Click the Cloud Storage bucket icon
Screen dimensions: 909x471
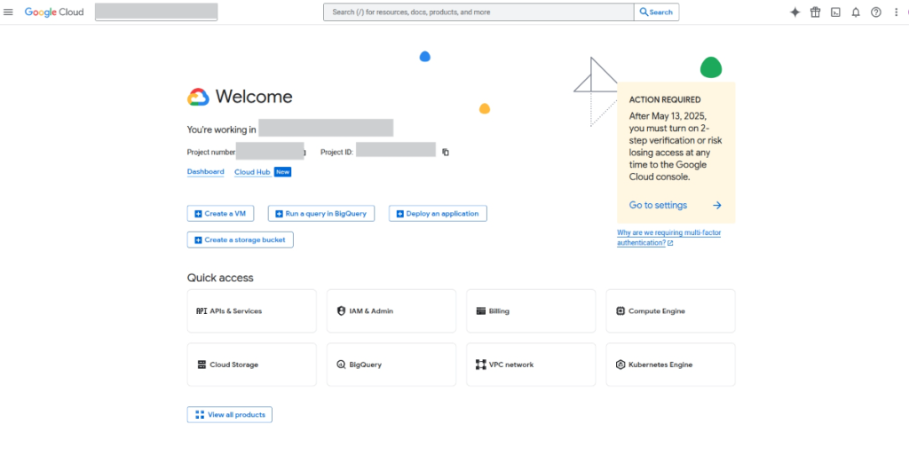(202, 365)
